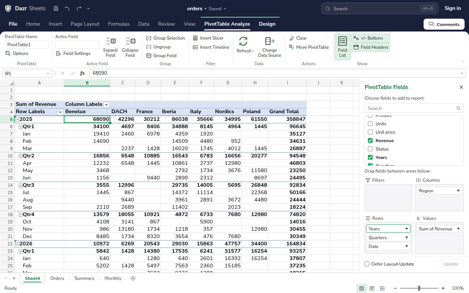
Task: Click the zoom slider handle
Action: click(x=419, y=288)
